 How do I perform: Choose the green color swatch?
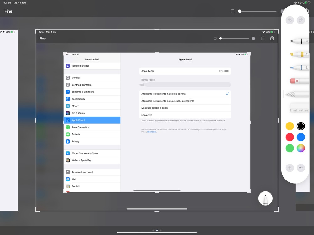click(x=290, y=148)
